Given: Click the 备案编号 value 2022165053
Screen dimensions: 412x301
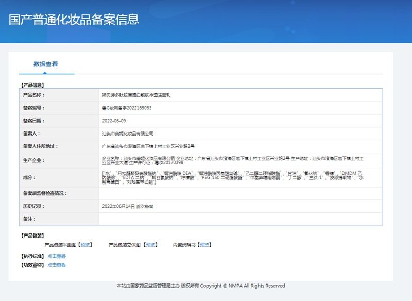Looking at the screenshot, I should pos(127,108).
